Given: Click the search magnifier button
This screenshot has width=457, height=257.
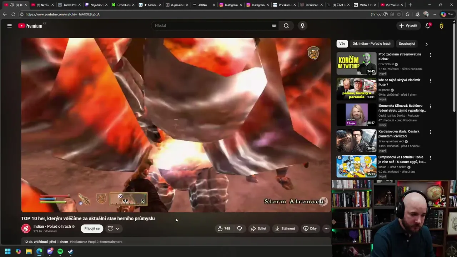Looking at the screenshot, I should click(286, 26).
